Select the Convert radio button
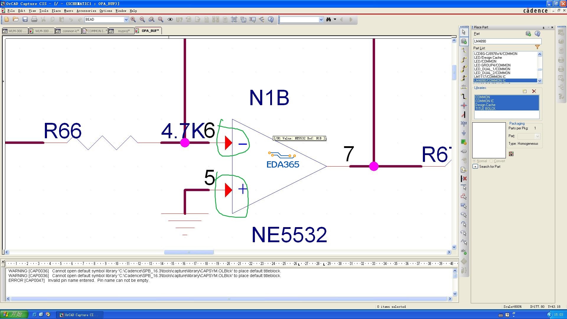 pyautogui.click(x=491, y=161)
